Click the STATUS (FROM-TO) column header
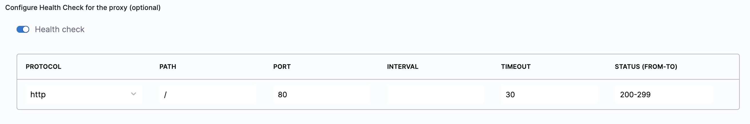750x124 pixels. (646, 67)
